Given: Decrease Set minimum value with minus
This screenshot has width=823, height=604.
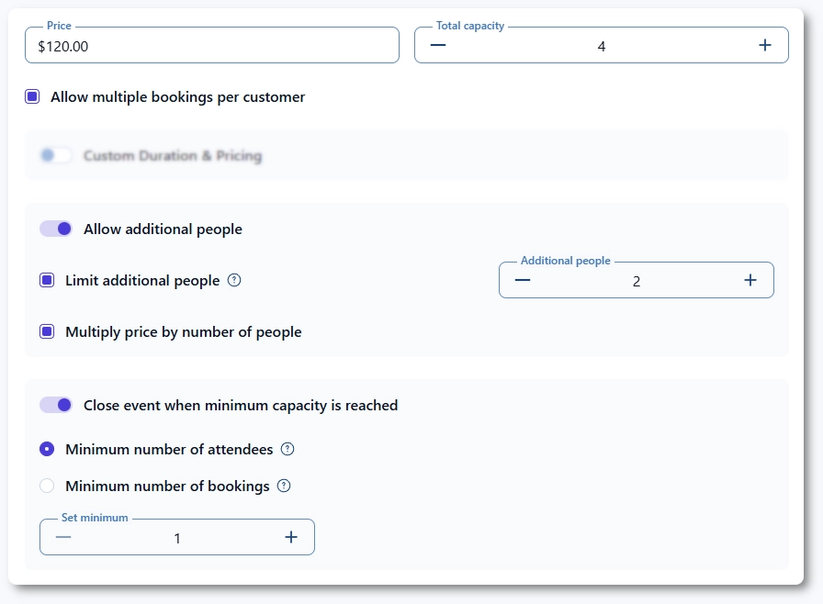Looking at the screenshot, I should point(63,538).
